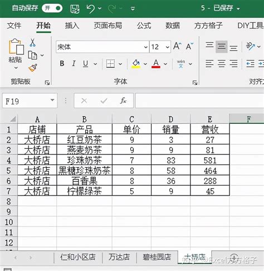Viewport: 264px width, 271px height.
Task: Switch to the 万达店 sheet tab
Action: pyautogui.click(x=119, y=257)
